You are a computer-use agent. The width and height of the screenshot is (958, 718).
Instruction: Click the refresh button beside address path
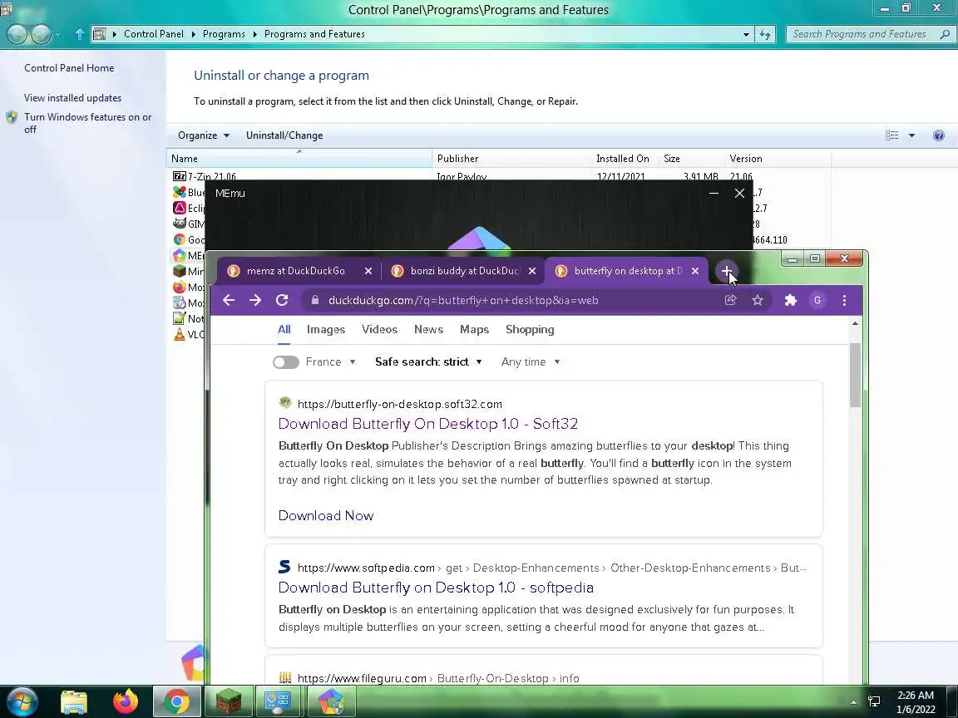pyautogui.click(x=766, y=34)
